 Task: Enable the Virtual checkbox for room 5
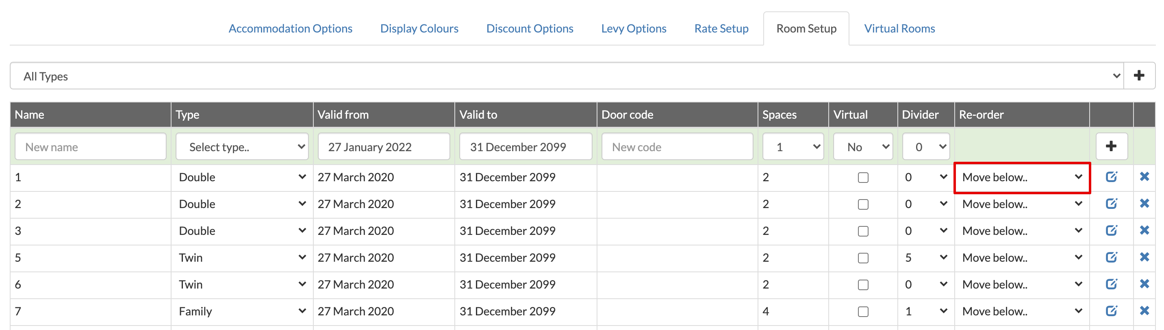pyautogui.click(x=862, y=258)
